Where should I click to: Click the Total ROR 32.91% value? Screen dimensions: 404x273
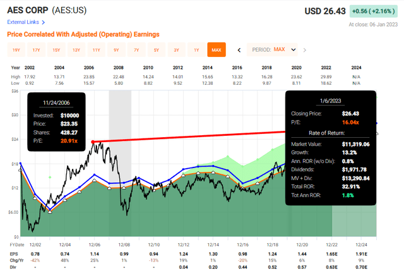351,186
